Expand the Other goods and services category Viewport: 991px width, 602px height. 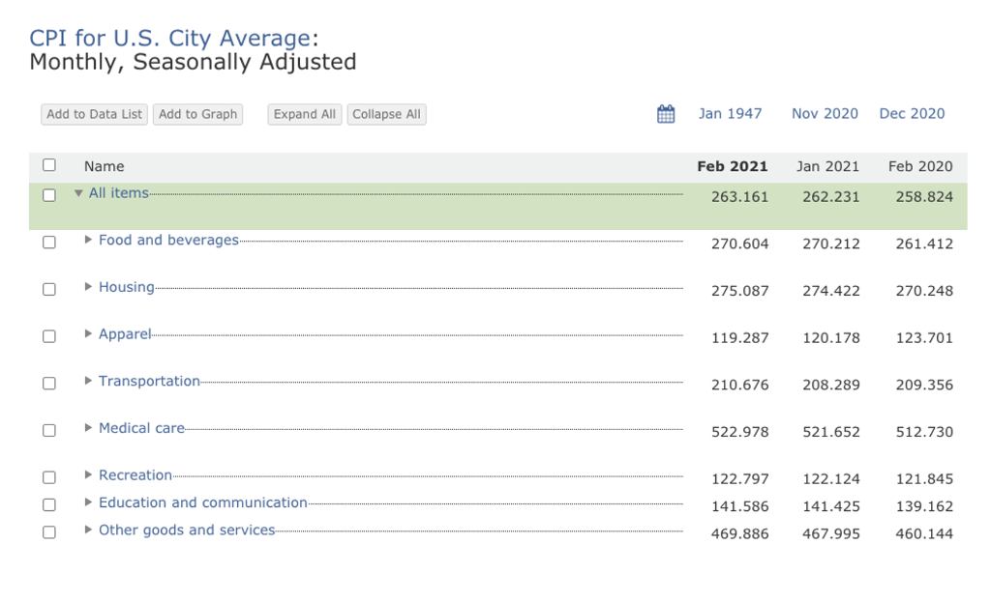(87, 530)
